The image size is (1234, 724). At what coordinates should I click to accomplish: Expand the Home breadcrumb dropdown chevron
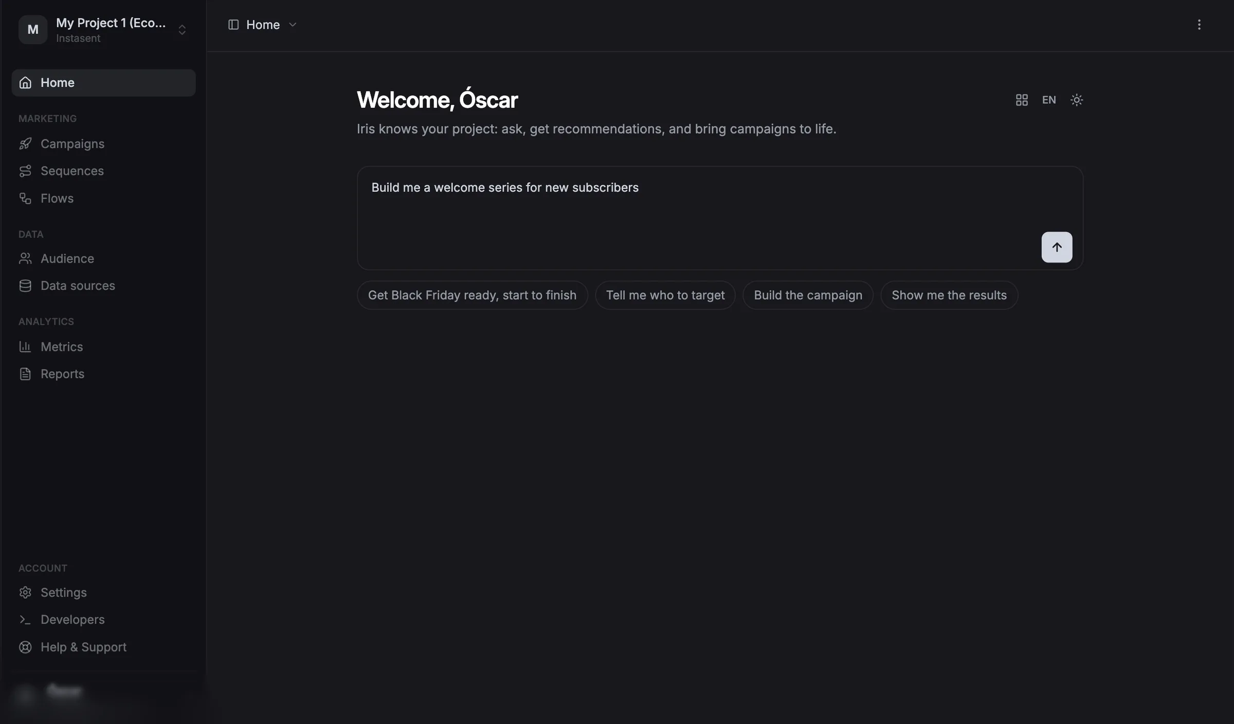293,25
